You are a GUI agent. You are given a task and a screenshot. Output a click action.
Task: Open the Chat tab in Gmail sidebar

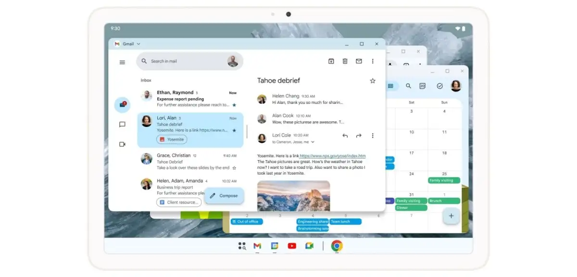(x=122, y=125)
